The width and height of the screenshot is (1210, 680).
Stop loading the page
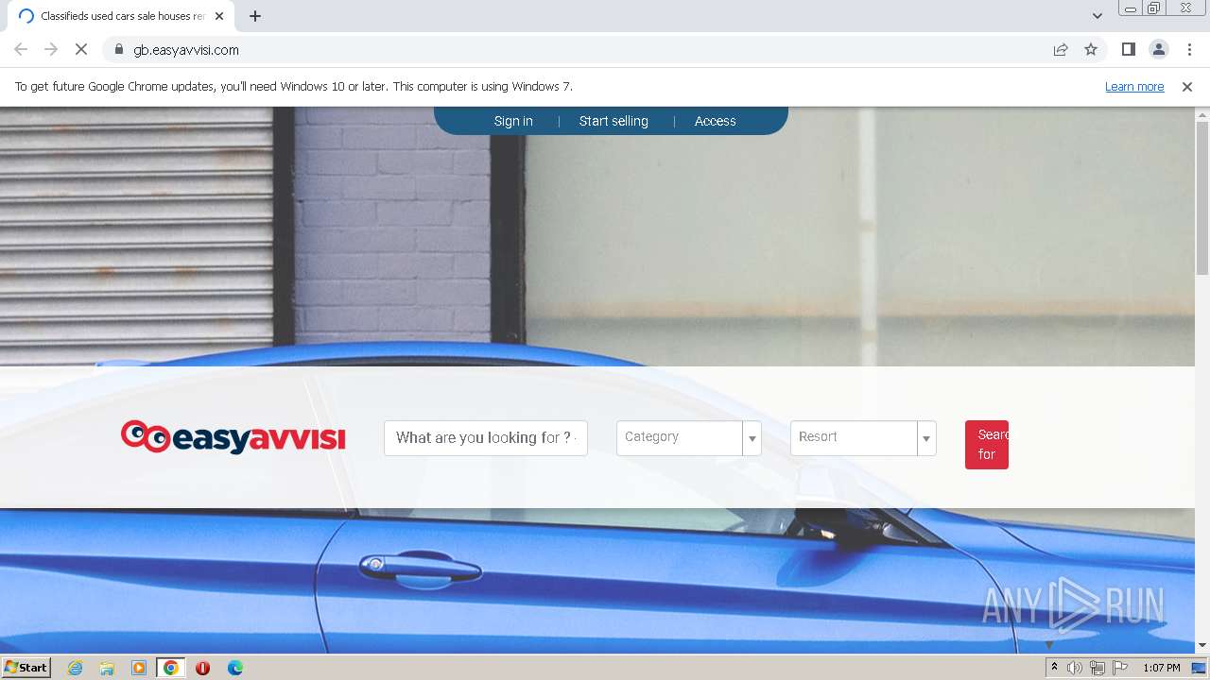[x=81, y=49]
